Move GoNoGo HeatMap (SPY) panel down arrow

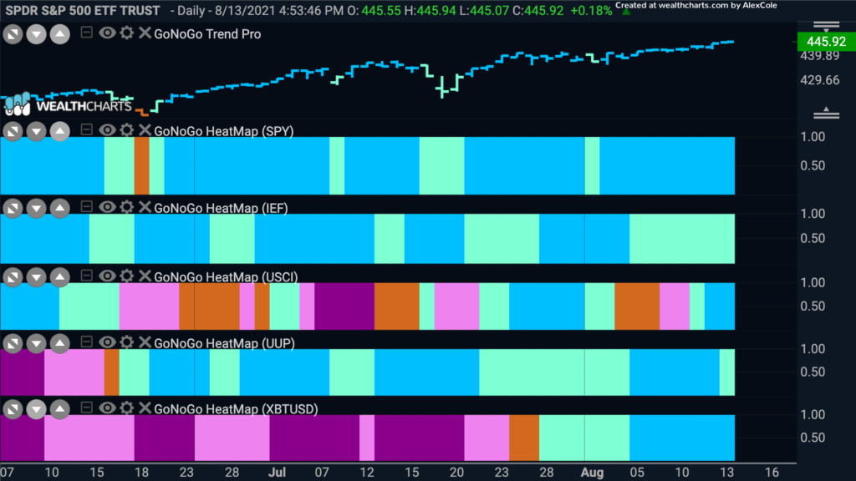36,132
